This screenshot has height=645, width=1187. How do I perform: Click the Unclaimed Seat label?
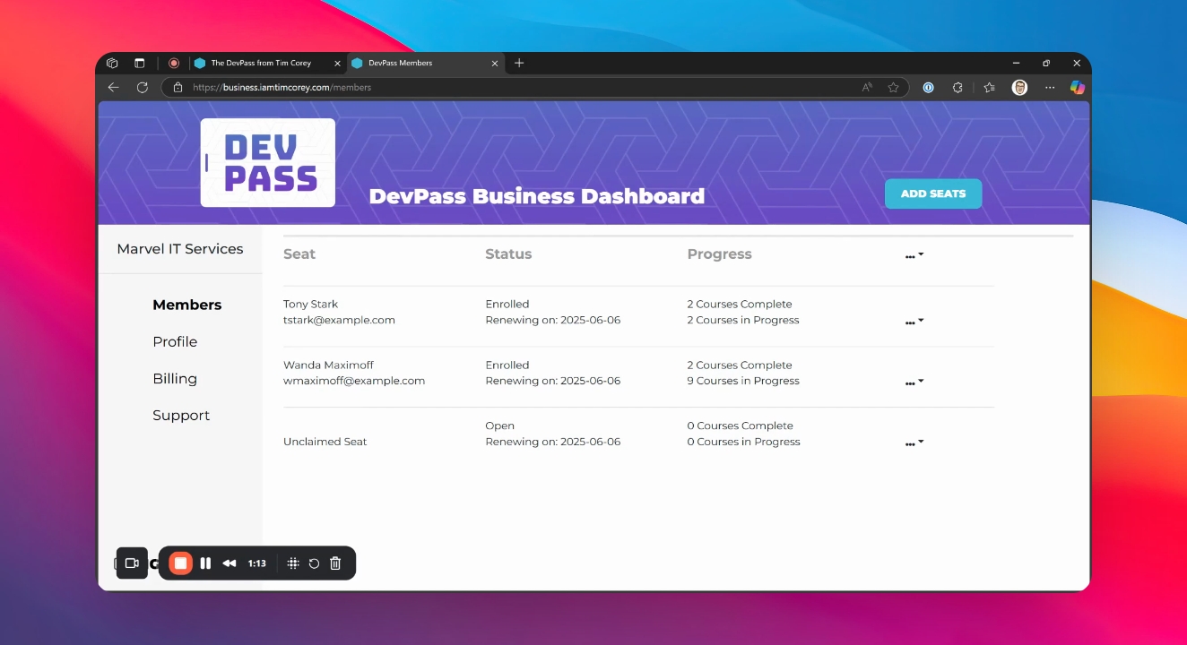pyautogui.click(x=325, y=442)
